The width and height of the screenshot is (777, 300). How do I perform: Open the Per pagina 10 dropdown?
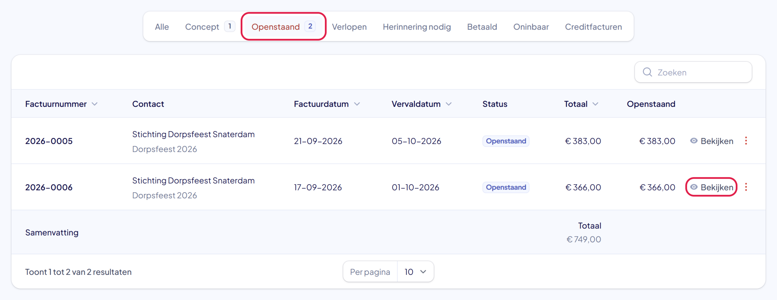pyautogui.click(x=416, y=272)
